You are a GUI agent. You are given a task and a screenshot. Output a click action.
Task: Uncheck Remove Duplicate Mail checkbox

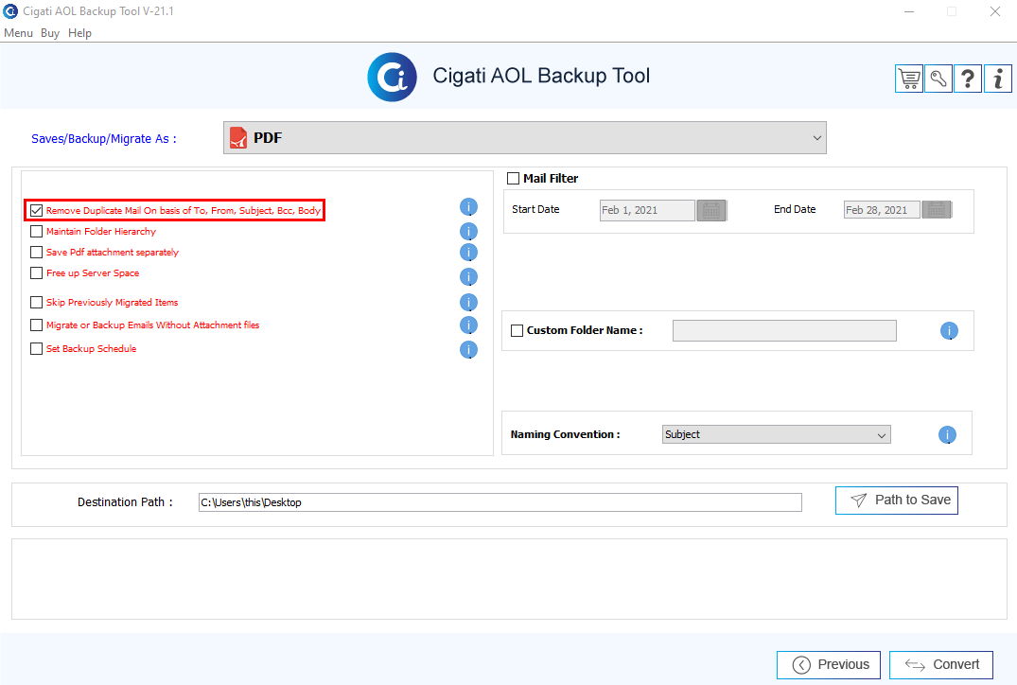tap(36, 210)
